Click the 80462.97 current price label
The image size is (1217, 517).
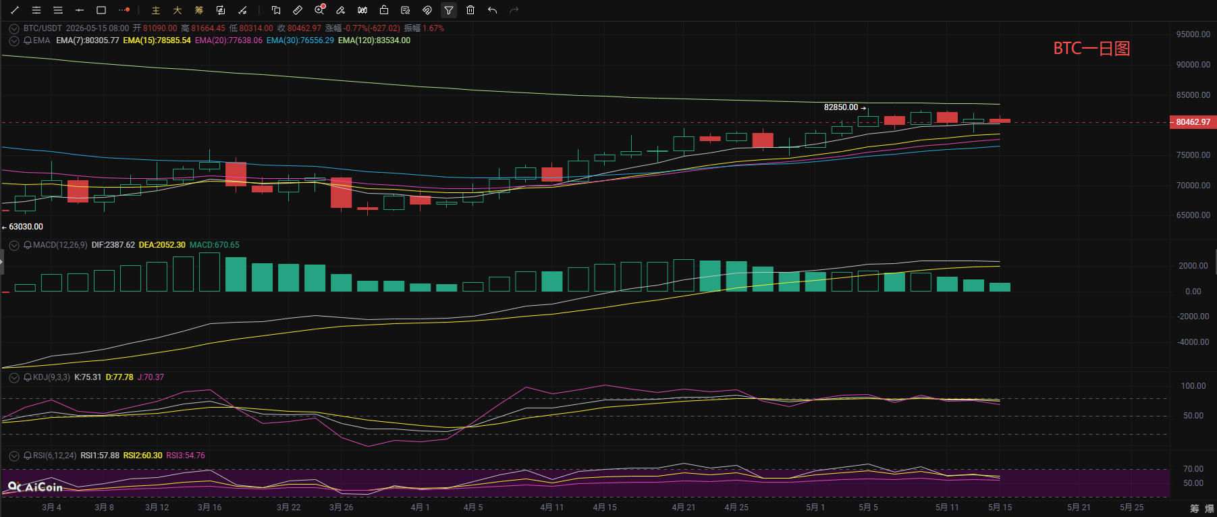pyautogui.click(x=1193, y=122)
